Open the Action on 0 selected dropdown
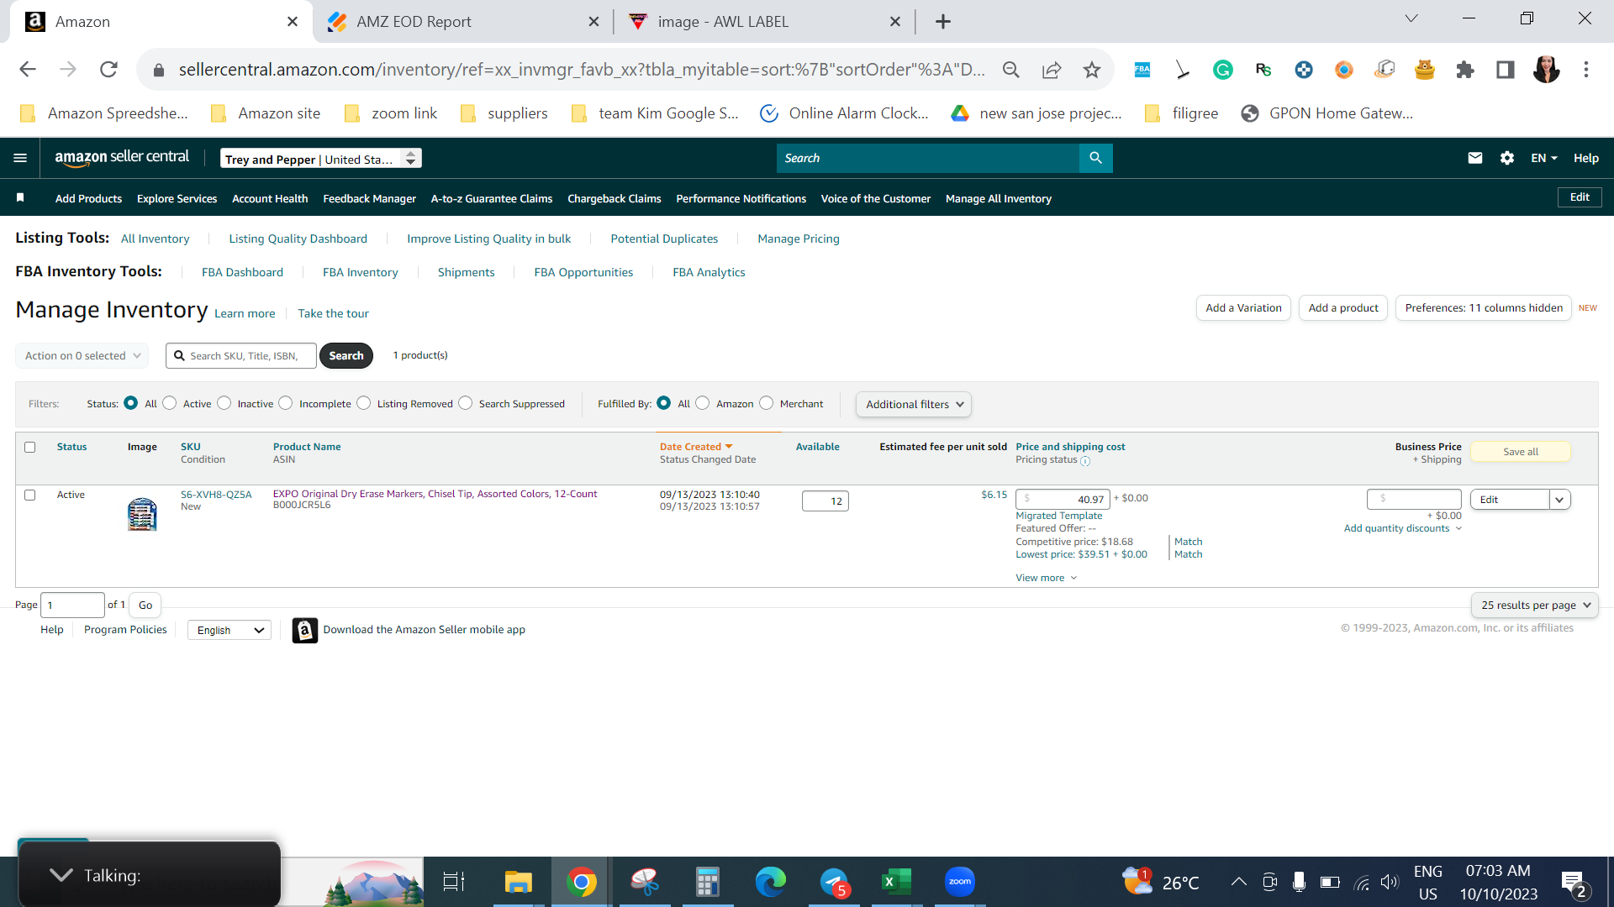The height and width of the screenshot is (907, 1614). pyautogui.click(x=82, y=356)
